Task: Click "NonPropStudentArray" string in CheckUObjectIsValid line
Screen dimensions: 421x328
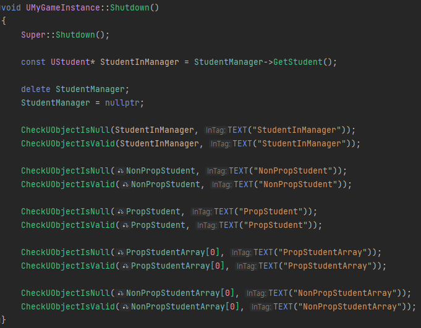Action: pos(350,307)
